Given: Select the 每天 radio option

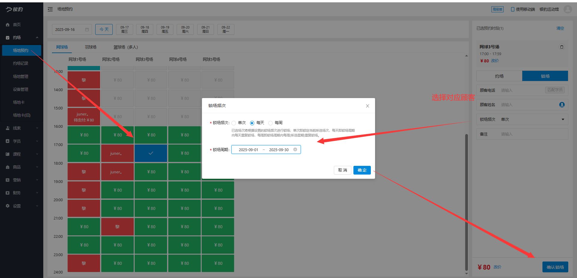Looking at the screenshot, I should [x=252, y=123].
